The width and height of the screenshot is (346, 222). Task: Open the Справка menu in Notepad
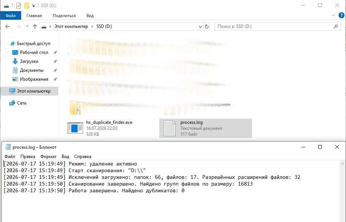pyautogui.click(x=83, y=157)
